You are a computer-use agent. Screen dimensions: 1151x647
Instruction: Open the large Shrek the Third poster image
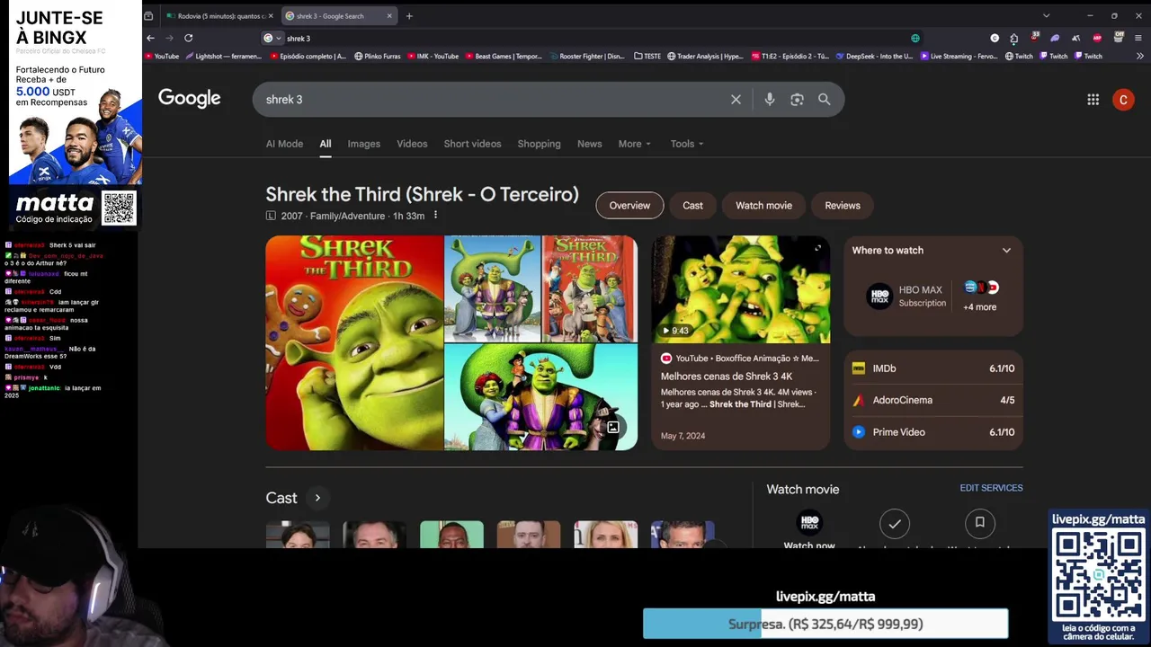coord(354,342)
